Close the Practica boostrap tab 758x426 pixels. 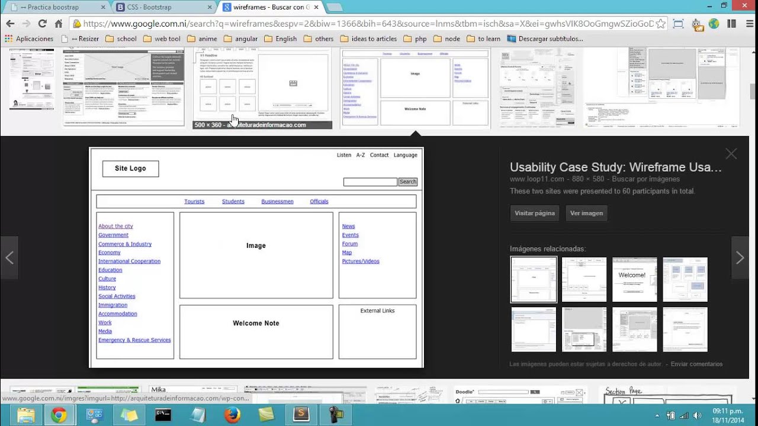pyautogui.click(x=102, y=7)
